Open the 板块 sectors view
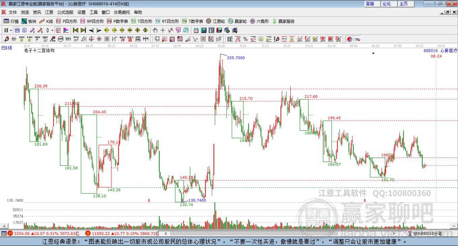458x246 pixels. 29,21
